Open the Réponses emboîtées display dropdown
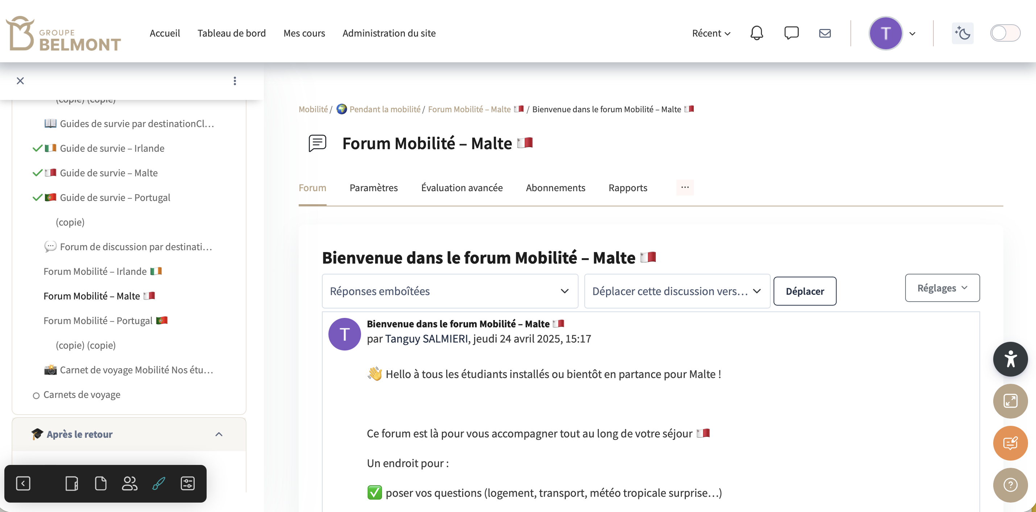 pos(449,291)
